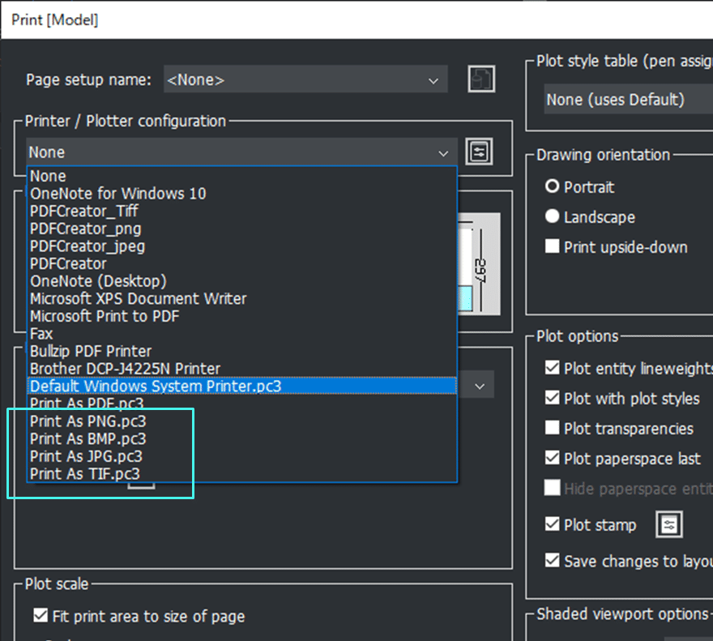Open the printer configuration editor icon
This screenshot has height=641, width=713.
(480, 152)
